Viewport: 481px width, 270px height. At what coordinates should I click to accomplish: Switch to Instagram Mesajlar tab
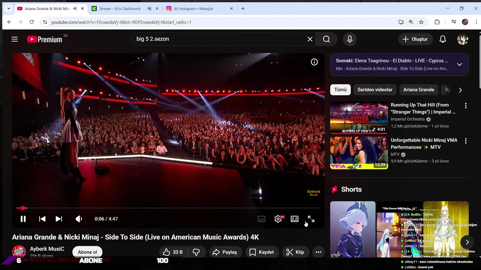point(194,9)
